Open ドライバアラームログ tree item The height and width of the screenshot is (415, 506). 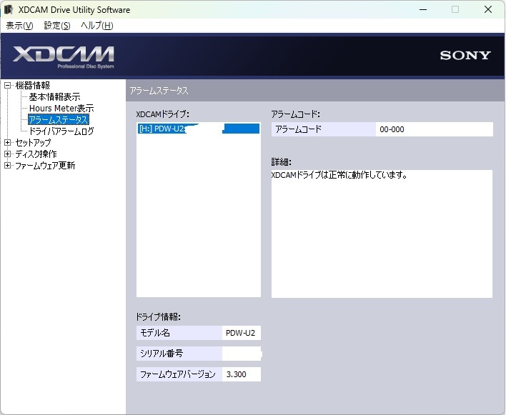61,131
